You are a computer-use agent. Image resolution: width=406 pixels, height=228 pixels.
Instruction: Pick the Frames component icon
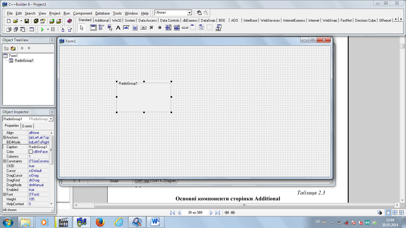click(93, 28)
